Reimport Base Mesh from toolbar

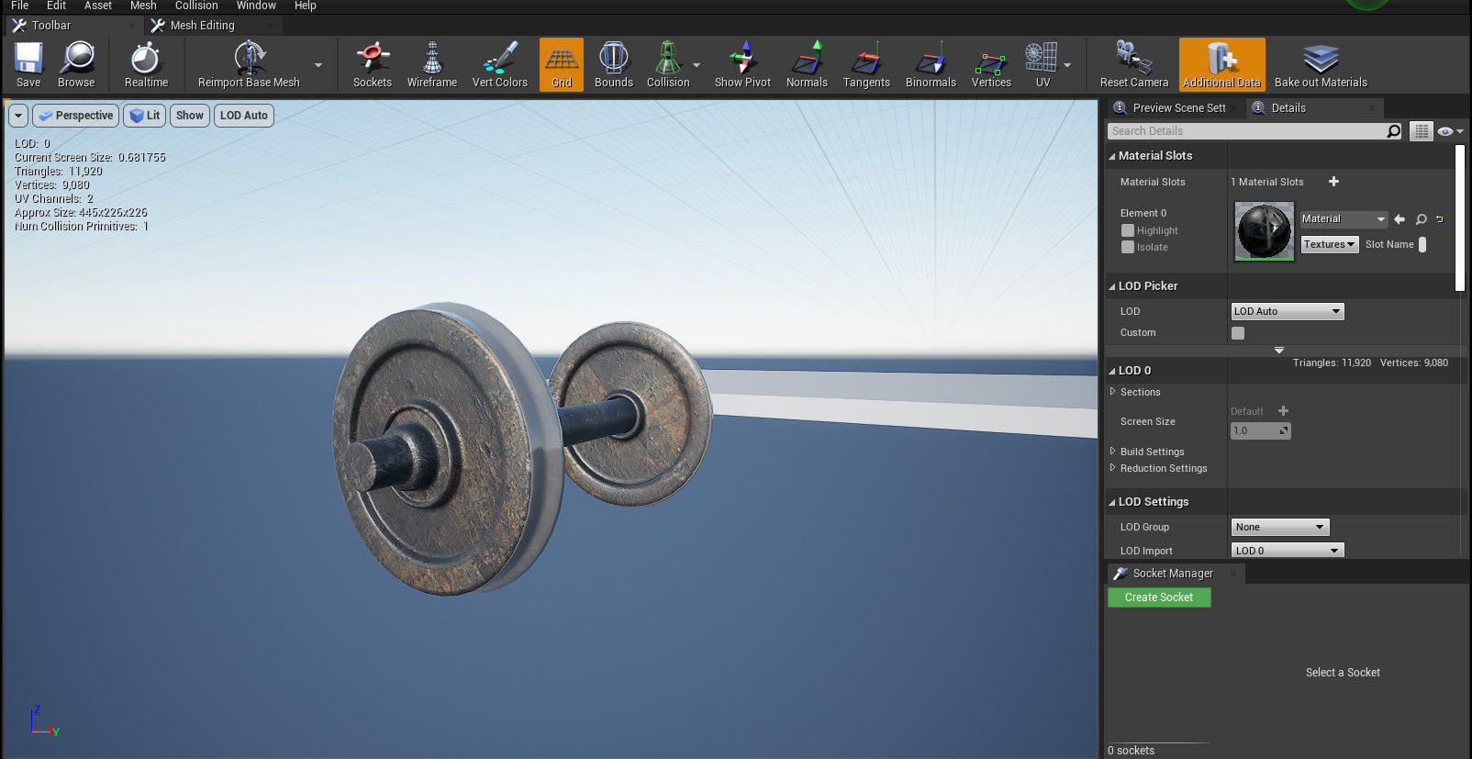point(249,65)
